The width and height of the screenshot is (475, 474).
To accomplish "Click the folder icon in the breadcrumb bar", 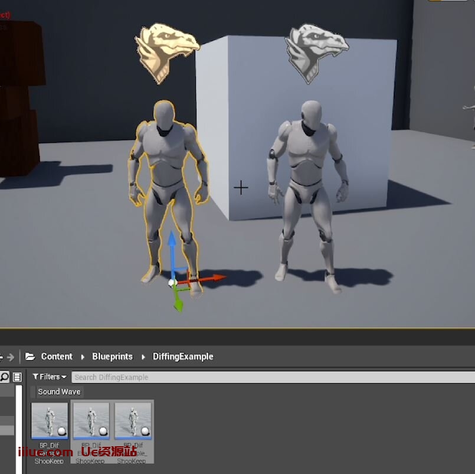I will click(30, 357).
